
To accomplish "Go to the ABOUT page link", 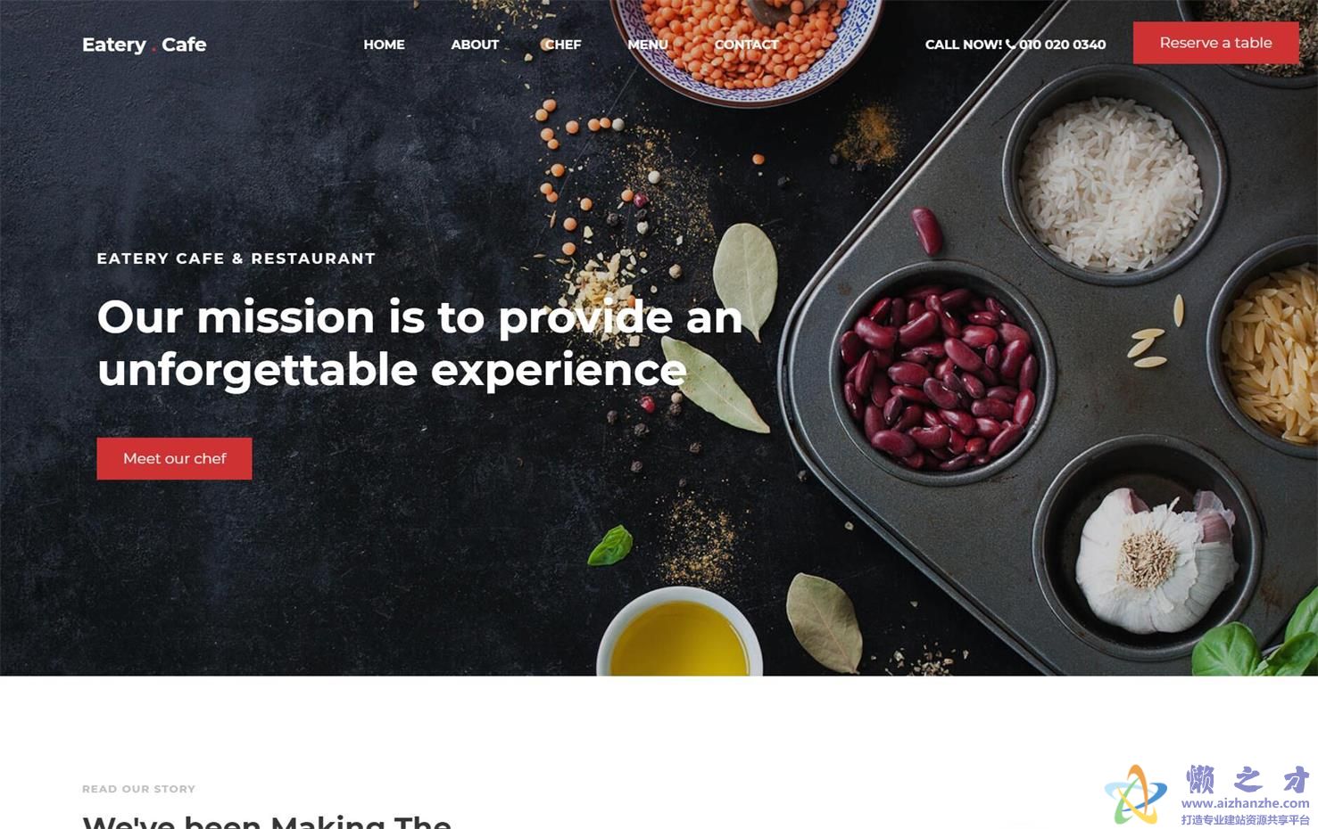I will 475,45.
